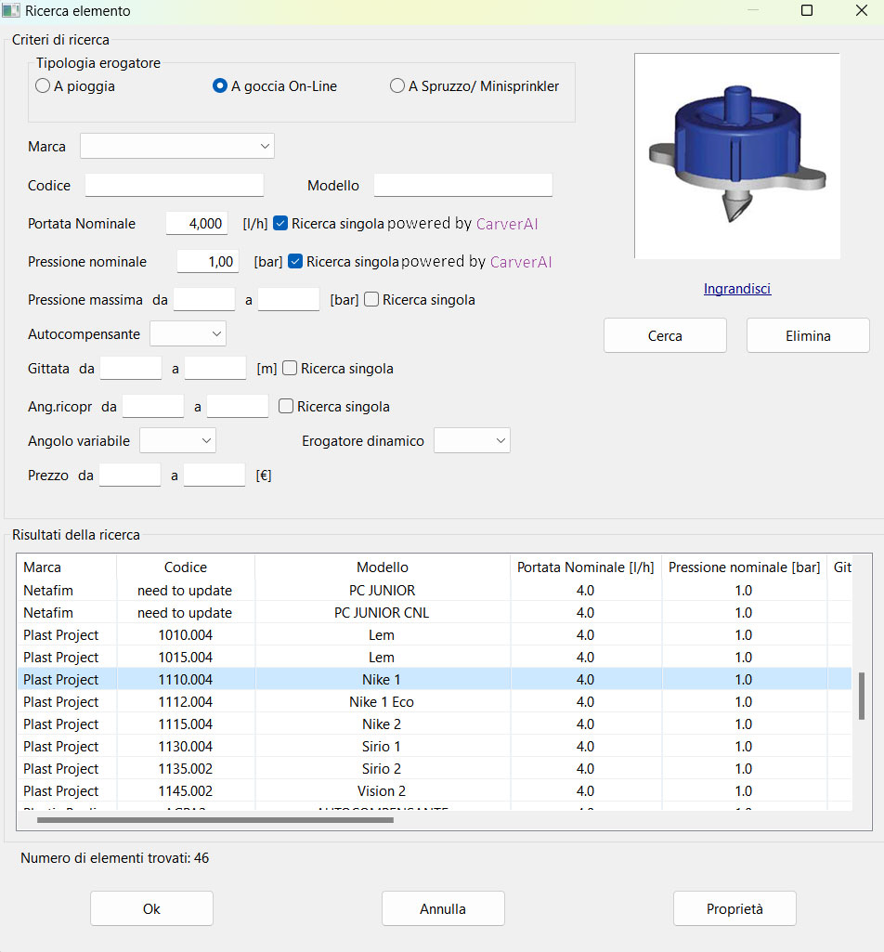Expand the Autocompensante dropdown
Screen dimensions: 884x952
pyautogui.click(x=188, y=333)
